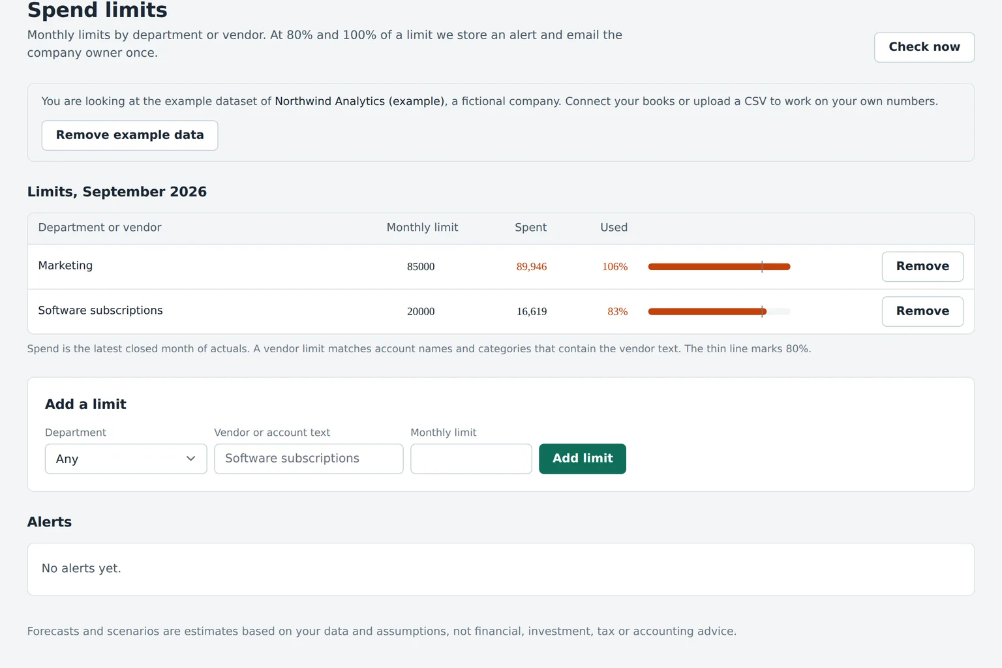This screenshot has height=668, width=1002.
Task: Click the Monthly limit column header
Action: [x=422, y=228]
